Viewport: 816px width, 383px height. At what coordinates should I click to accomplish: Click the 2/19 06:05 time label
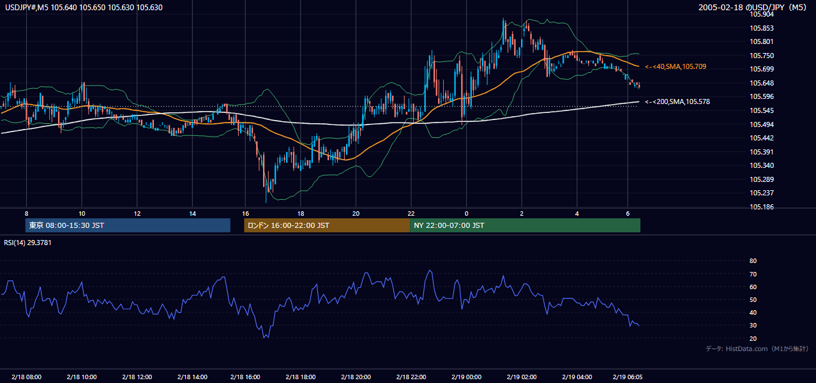(628, 377)
